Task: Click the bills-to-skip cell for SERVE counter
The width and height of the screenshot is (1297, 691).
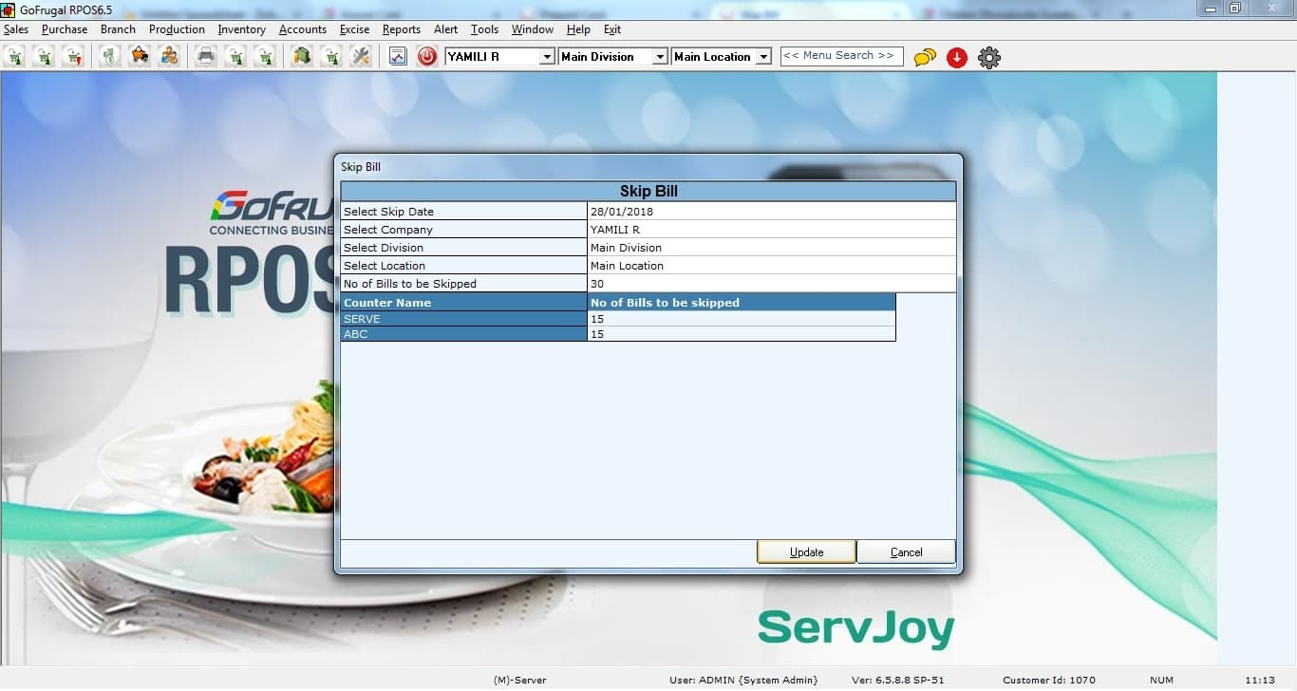Action: point(742,319)
